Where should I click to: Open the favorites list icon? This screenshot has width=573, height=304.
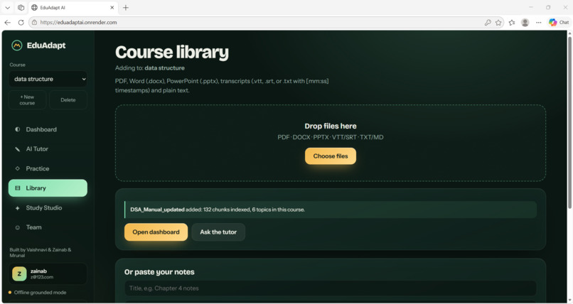[x=512, y=23]
